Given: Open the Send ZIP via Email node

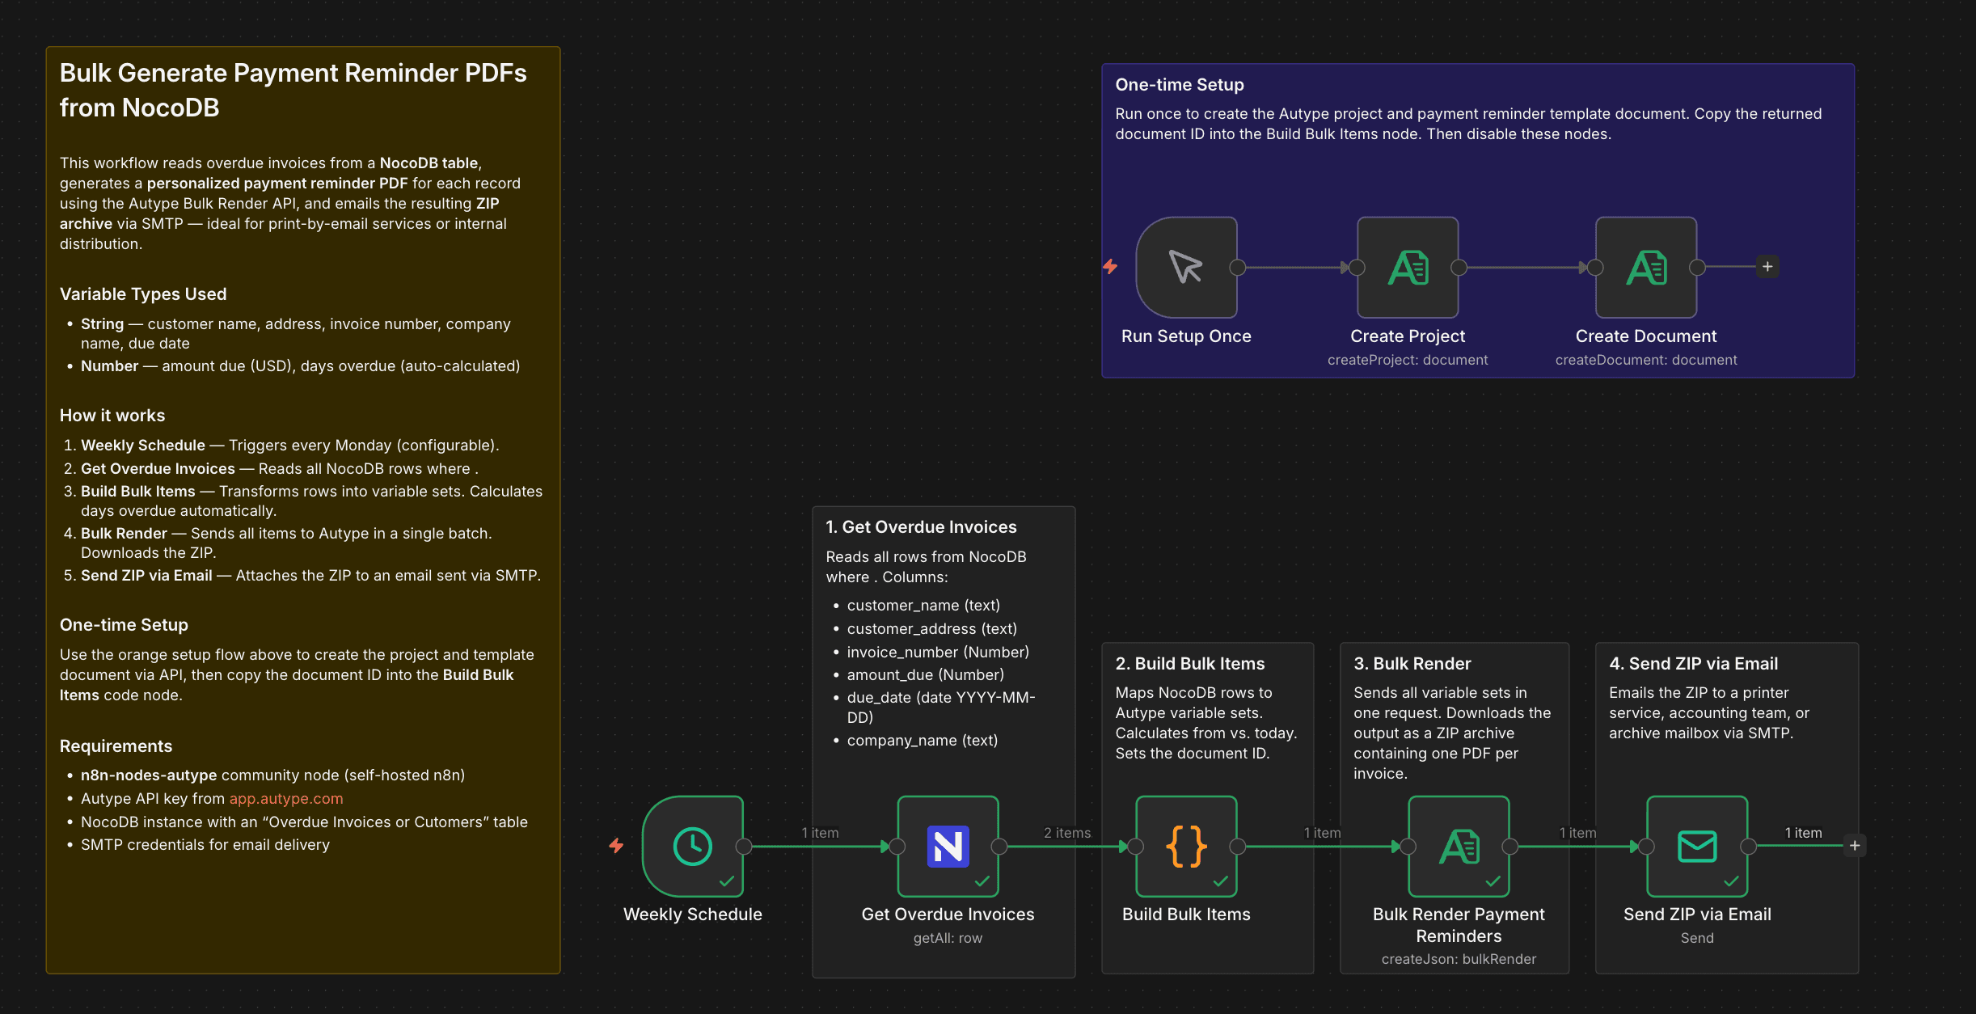Looking at the screenshot, I should [x=1696, y=846].
